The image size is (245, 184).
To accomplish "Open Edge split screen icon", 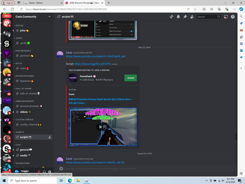I will (x=204, y=9).
